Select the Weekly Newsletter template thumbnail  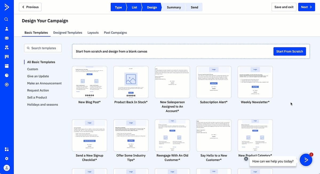coord(255,82)
